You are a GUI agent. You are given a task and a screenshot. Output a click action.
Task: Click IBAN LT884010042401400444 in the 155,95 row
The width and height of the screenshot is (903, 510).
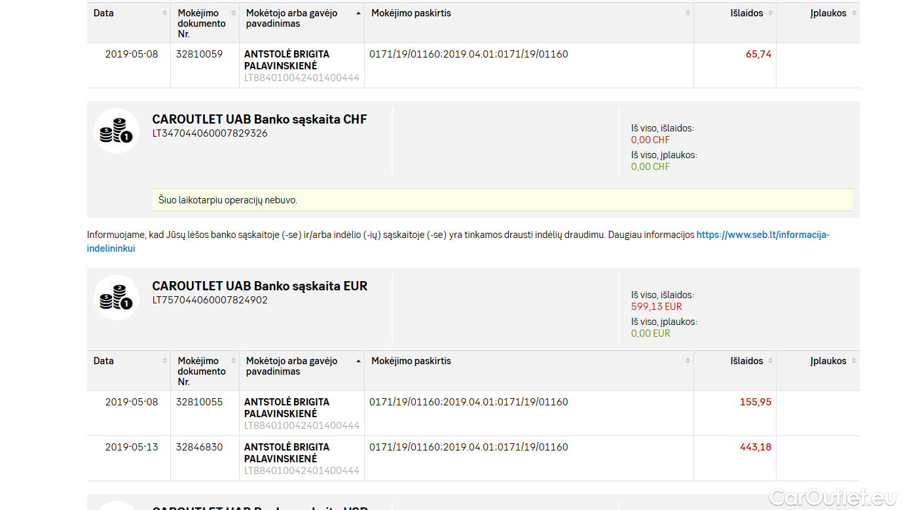tap(302, 426)
